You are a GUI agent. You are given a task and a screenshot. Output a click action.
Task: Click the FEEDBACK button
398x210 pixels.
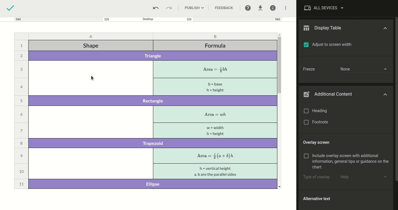pos(224,8)
